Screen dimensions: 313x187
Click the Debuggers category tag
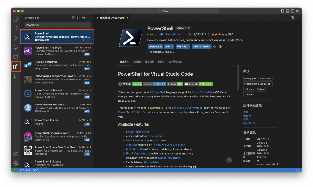click(250, 79)
